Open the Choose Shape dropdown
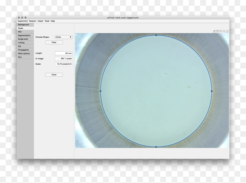Image resolution: width=246 pixels, height=183 pixels. pos(64,37)
